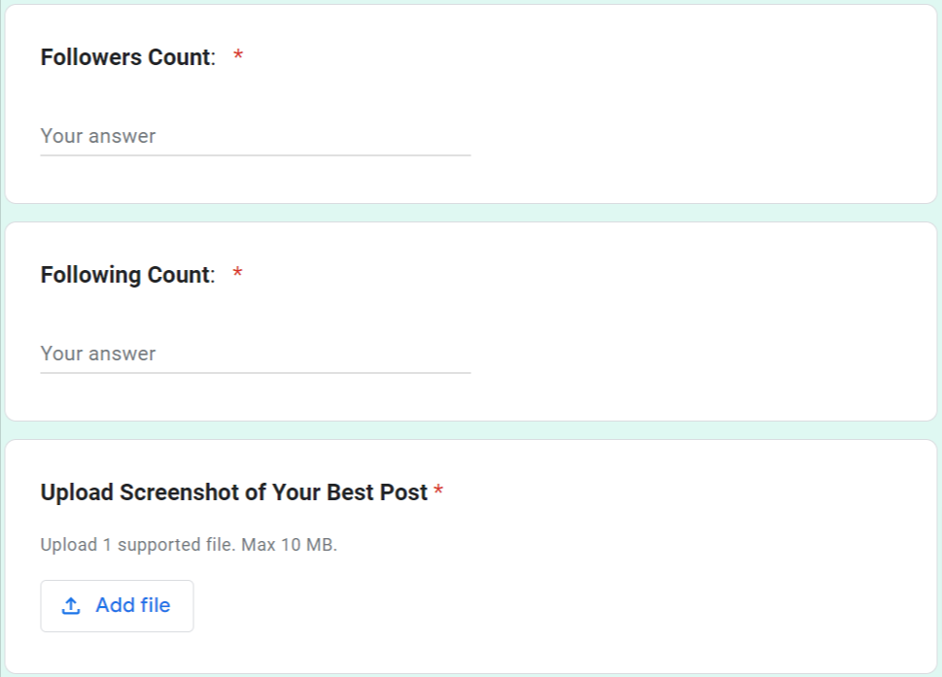This screenshot has width=942, height=677.
Task: Click the 'Upload 1 supported file' helper text
Action: (135, 545)
